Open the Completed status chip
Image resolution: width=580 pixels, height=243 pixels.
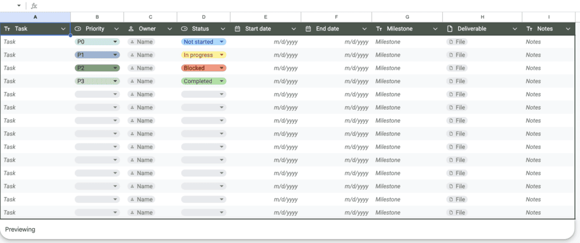(x=204, y=81)
